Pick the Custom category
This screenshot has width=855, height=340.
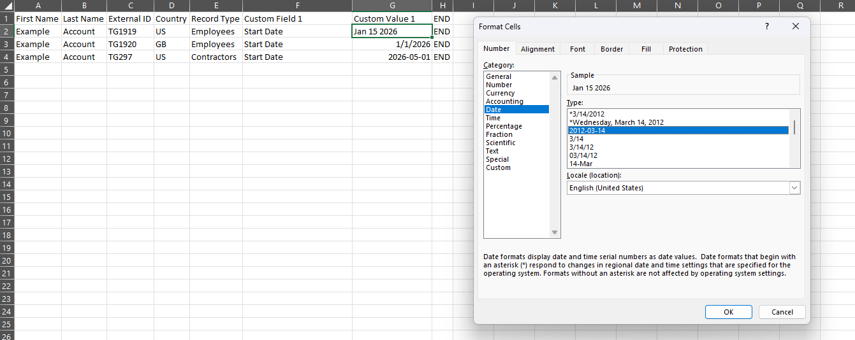(516, 167)
